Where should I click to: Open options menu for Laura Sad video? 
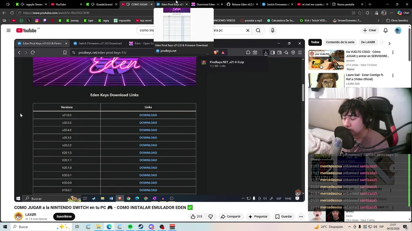pyautogui.click(x=393, y=76)
